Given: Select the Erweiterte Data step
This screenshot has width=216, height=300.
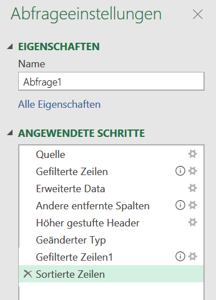Looking at the screenshot, I should (111, 188).
